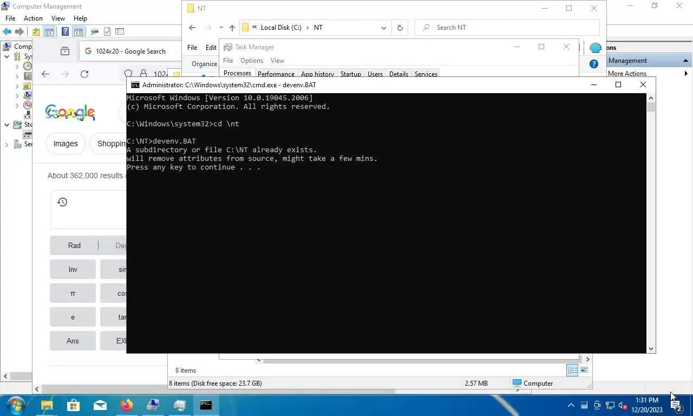This screenshot has height=416, width=693.
Task: Click Back arrow in NT File Explorer
Action: click(192, 28)
